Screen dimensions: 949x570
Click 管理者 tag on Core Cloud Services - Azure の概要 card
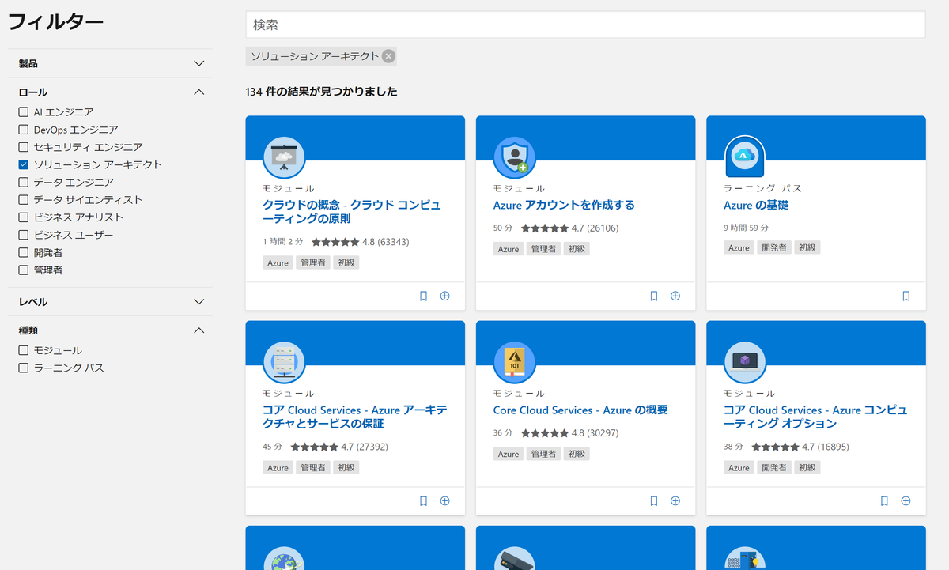coord(543,454)
